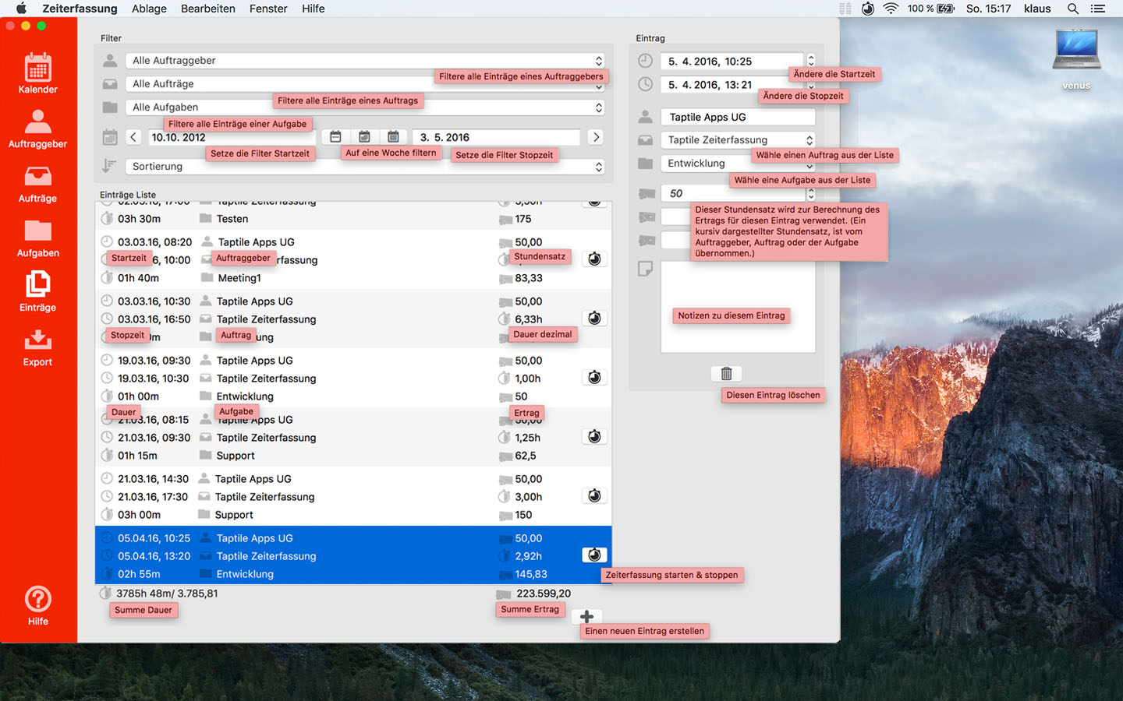
Task: Open the Aufträge section in sidebar
Action: [x=37, y=184]
